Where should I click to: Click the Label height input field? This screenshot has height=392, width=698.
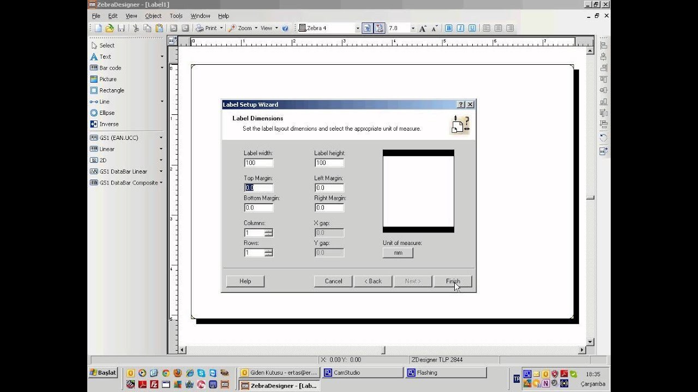[x=329, y=163]
